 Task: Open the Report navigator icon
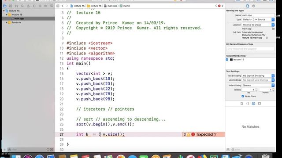tap(52, 6)
